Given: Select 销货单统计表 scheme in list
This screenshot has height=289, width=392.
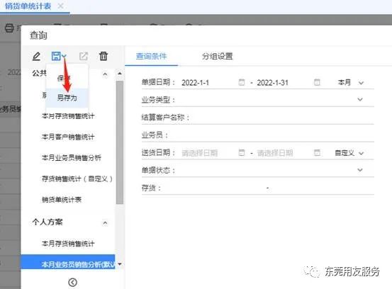Looking at the screenshot, I should (62, 200).
